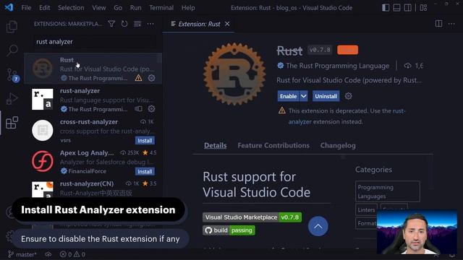Click the VS Code logo icon
This screenshot has height=260, width=463.
[x=9, y=7]
